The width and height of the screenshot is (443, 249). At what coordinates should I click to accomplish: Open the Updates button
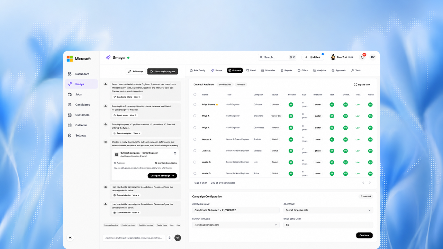pyautogui.click(x=312, y=57)
